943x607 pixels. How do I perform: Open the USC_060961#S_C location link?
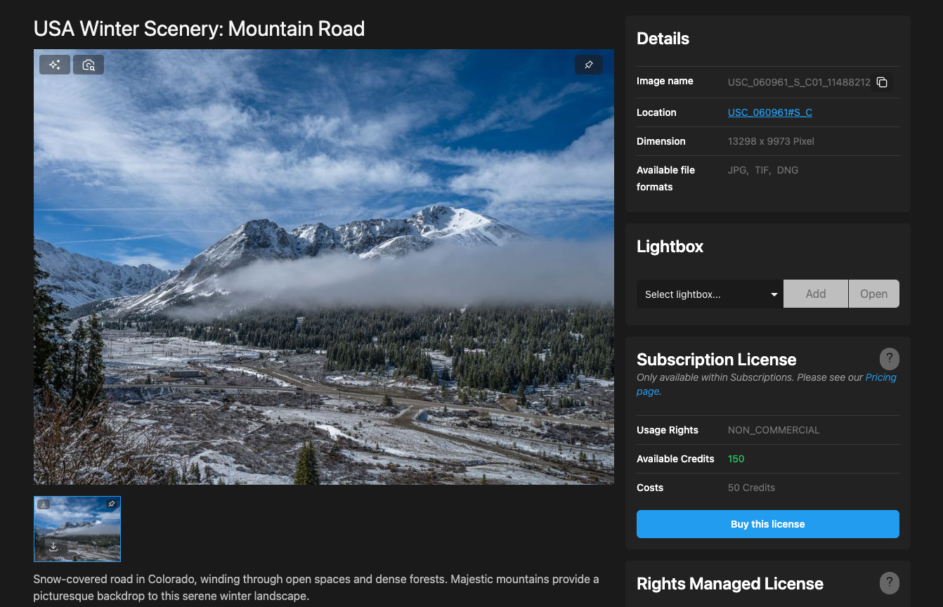click(x=769, y=112)
